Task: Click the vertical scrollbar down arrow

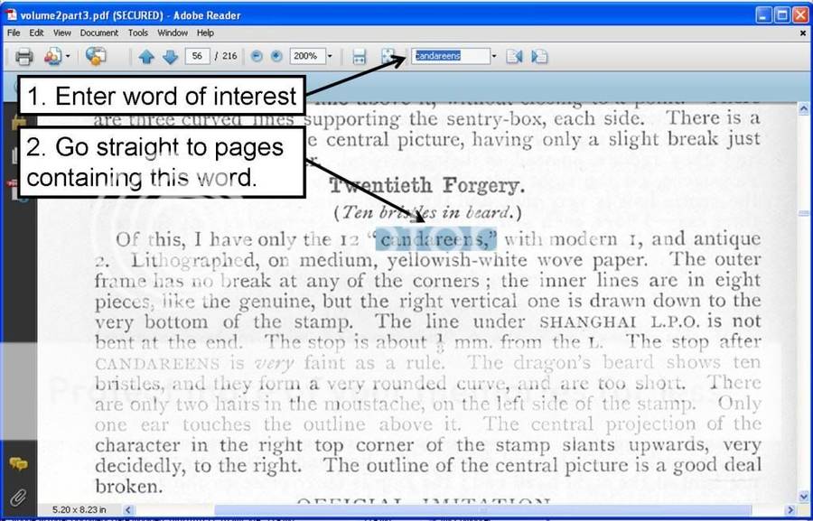Action: (804, 496)
